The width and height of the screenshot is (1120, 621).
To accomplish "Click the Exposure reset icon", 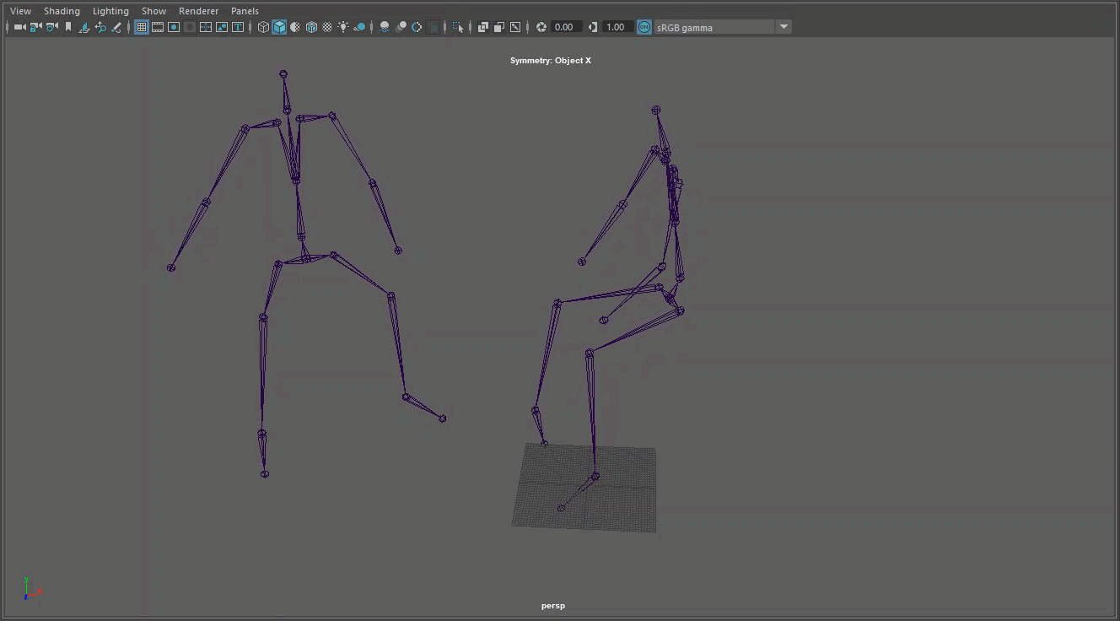I will pyautogui.click(x=541, y=27).
